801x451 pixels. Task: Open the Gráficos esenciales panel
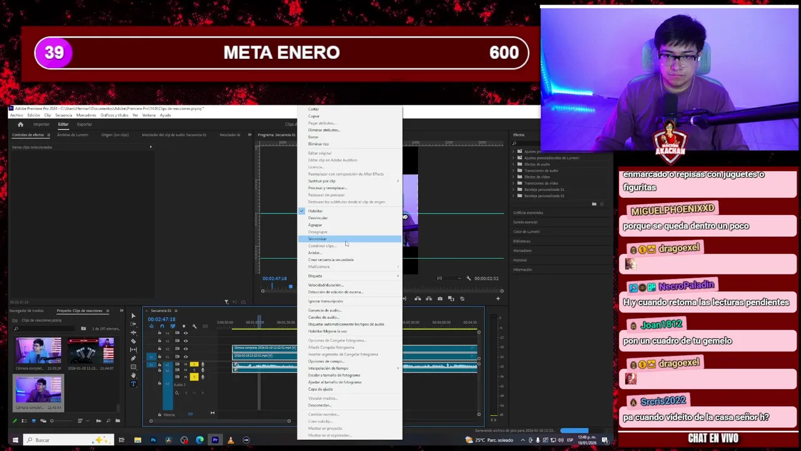tap(528, 212)
